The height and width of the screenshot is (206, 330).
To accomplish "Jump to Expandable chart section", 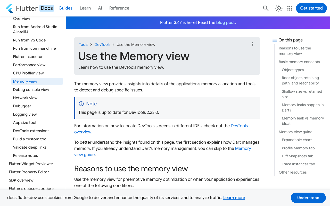I will tap(297, 140).
